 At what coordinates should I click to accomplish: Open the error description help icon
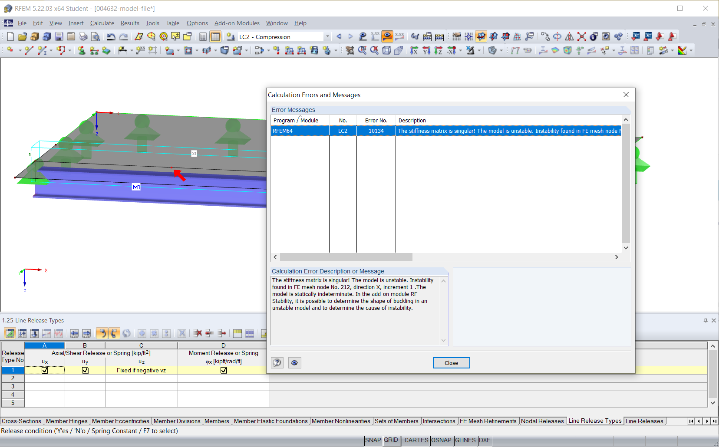coord(277,363)
